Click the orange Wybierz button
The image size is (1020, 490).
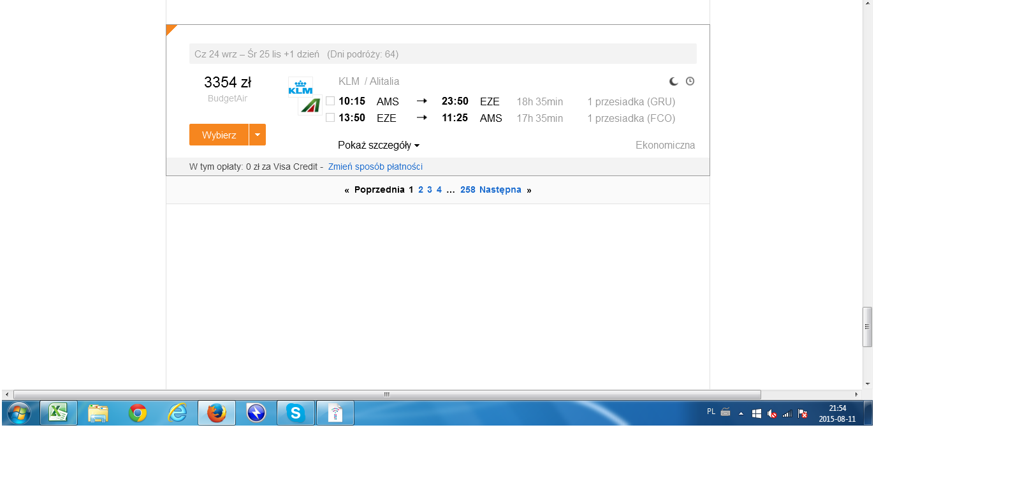coord(219,135)
